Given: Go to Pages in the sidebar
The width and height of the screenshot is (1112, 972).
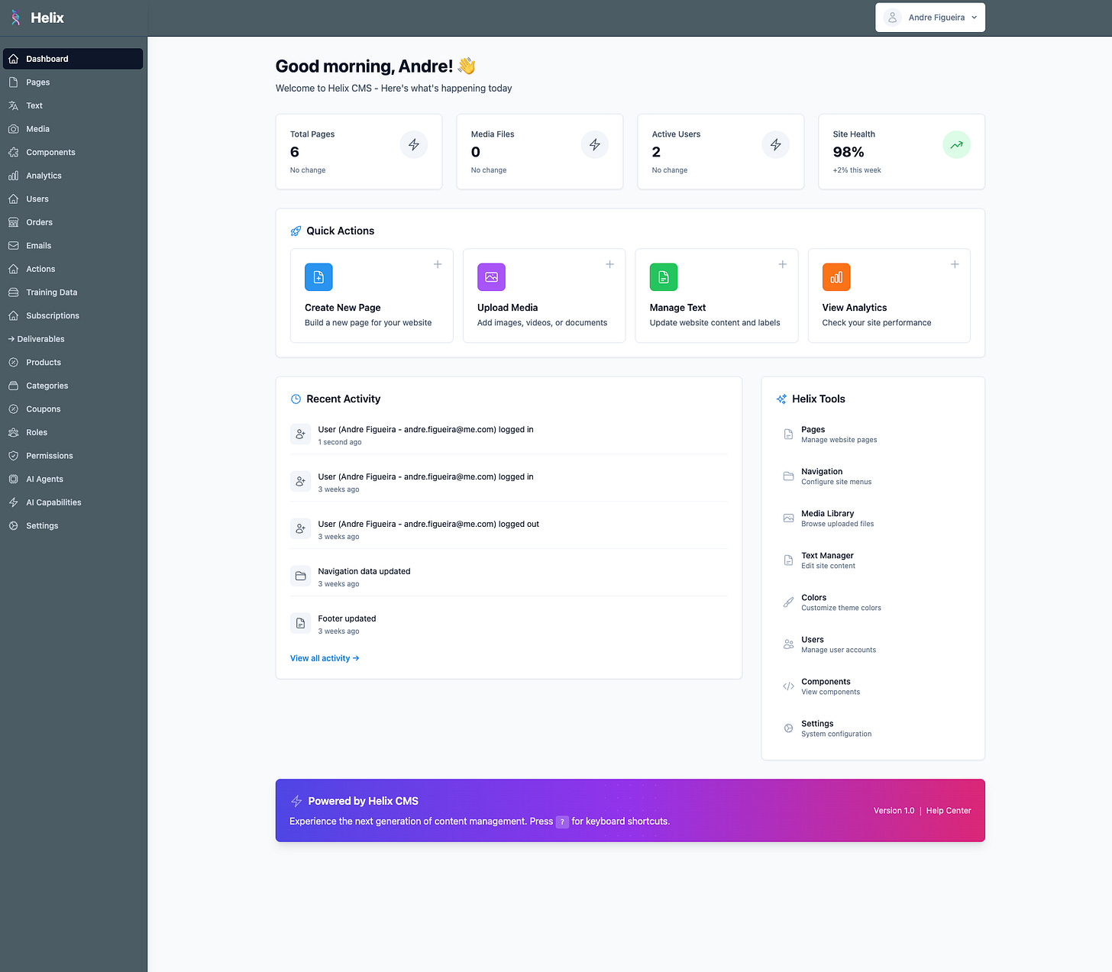Looking at the screenshot, I should click(73, 82).
